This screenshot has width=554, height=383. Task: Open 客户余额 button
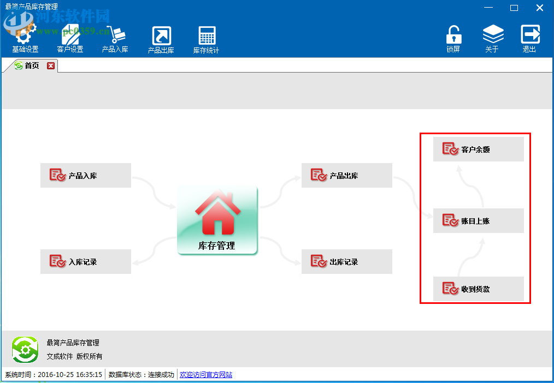[479, 149]
